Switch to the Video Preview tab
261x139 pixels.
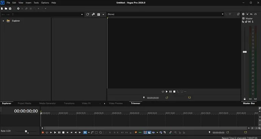pos(116,103)
